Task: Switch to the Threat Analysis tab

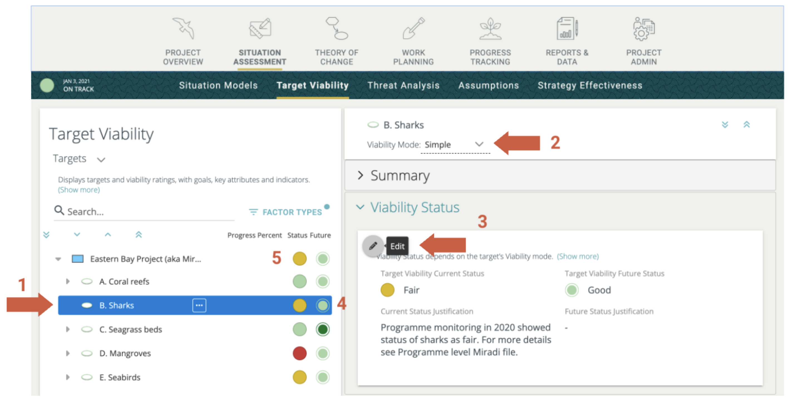Action: click(404, 85)
